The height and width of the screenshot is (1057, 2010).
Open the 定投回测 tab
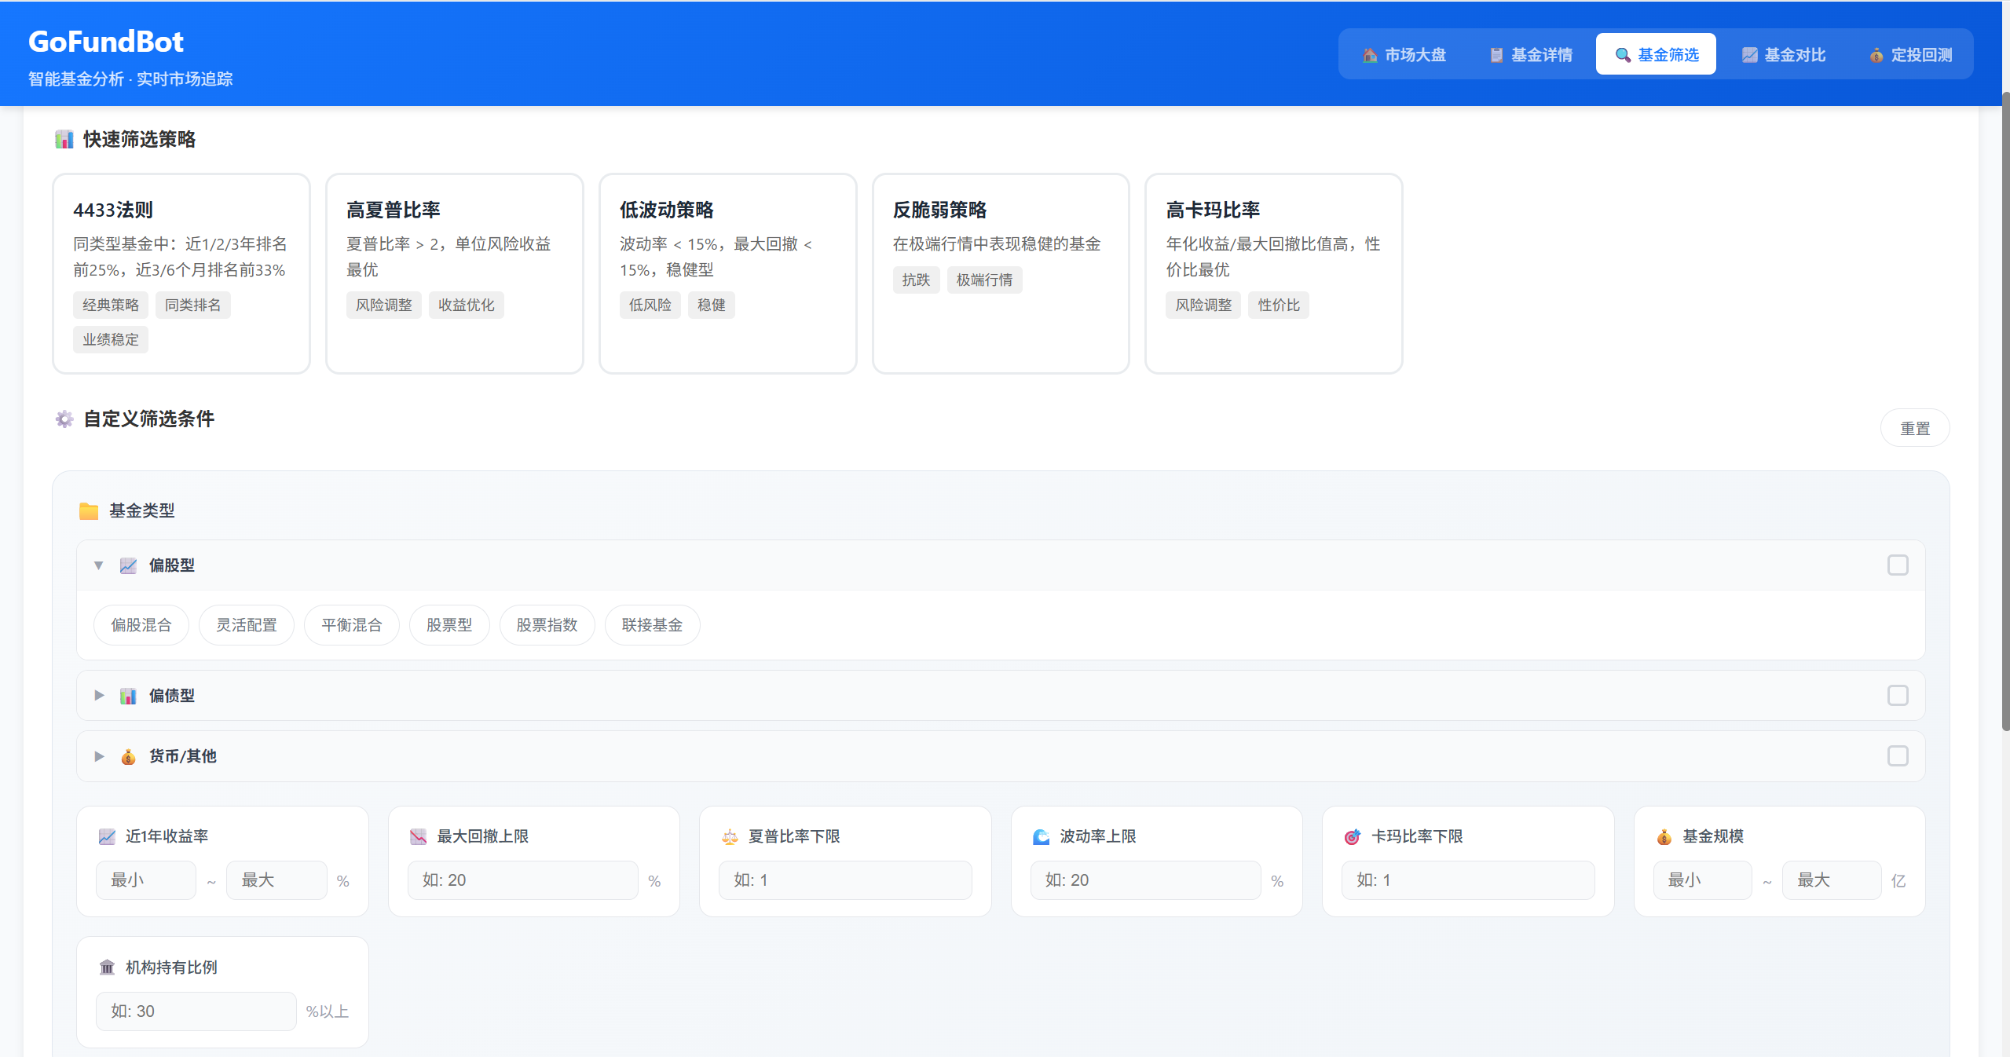1909,54
